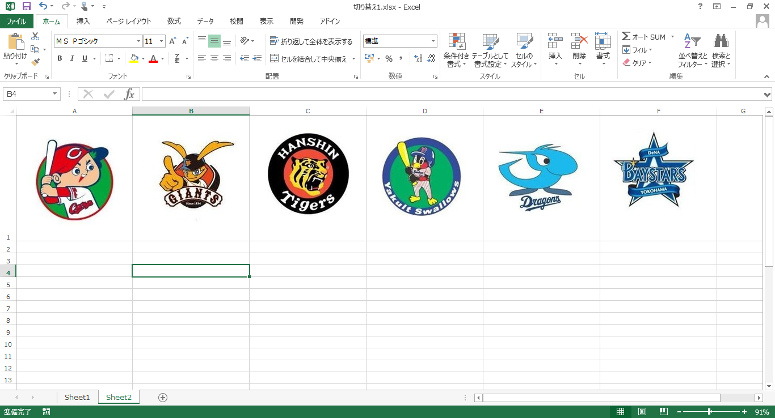Image resolution: width=775 pixels, height=418 pixels.
Task: Click the Paste clipboard icon
Action: (x=15, y=41)
